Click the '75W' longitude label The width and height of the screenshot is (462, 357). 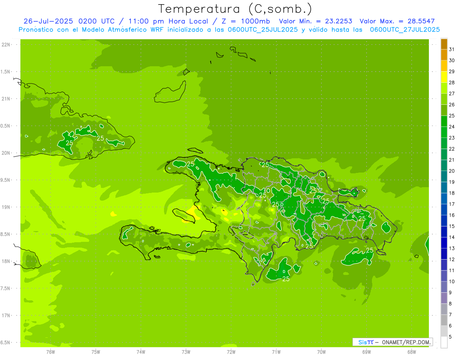click(95, 352)
